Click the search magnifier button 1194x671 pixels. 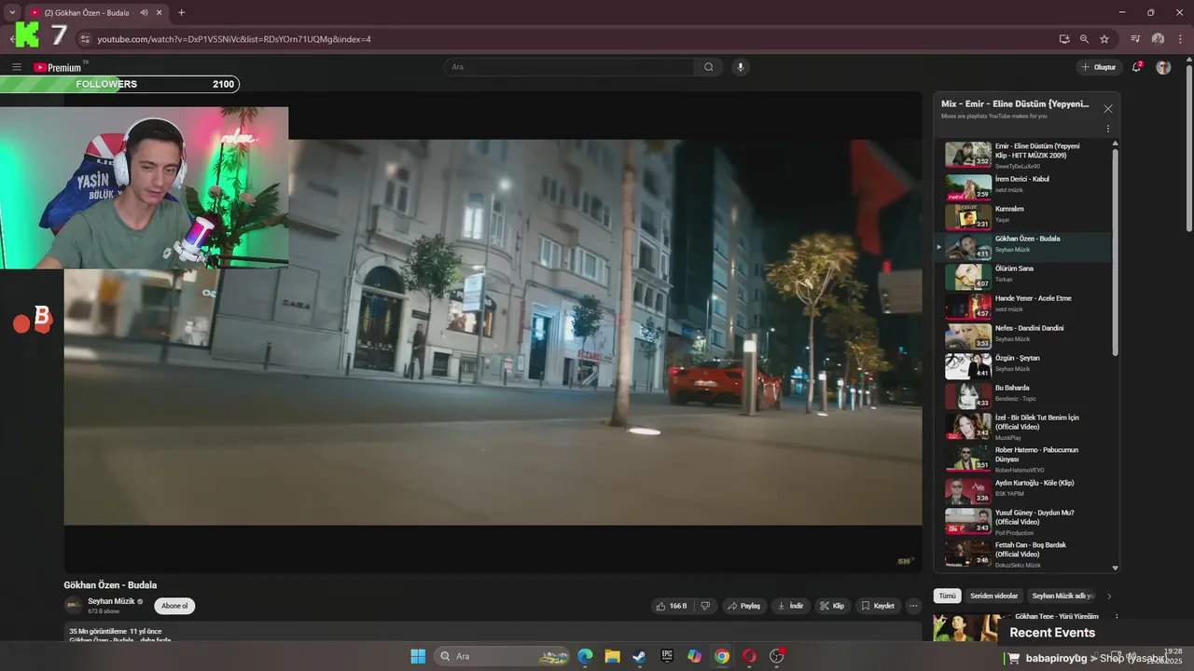709,67
